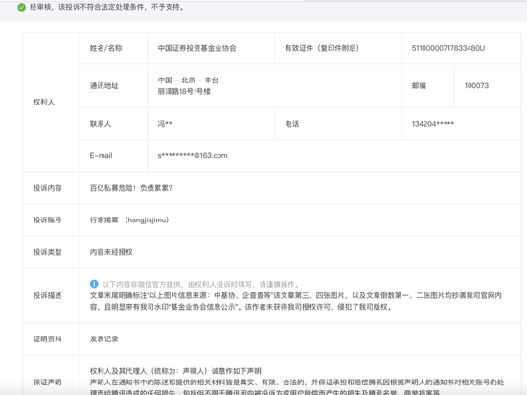The width and height of the screenshot is (527, 395).
Task: Open the 发表记录 proof material link
Action: pyautogui.click(x=103, y=338)
